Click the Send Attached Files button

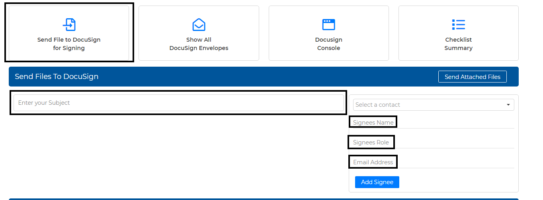pos(473,77)
